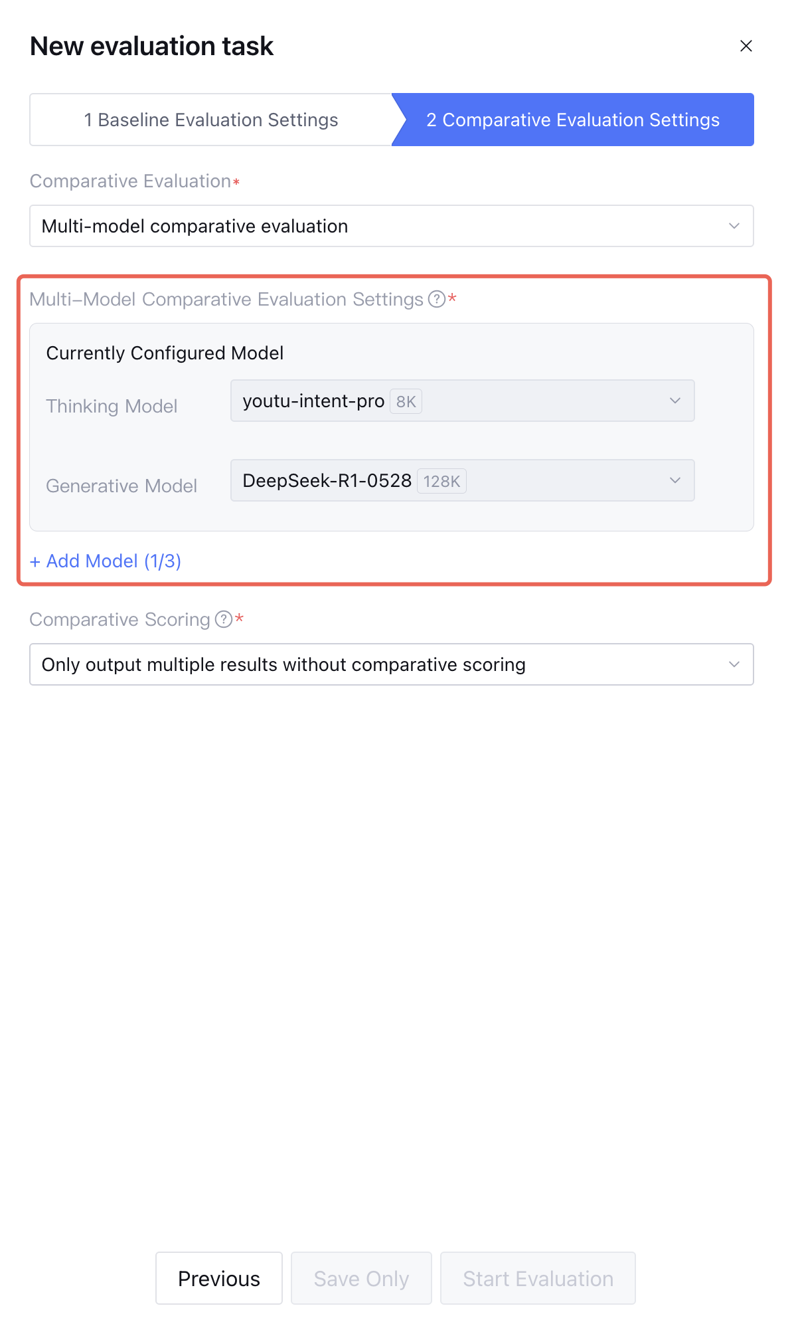794x1322 pixels.
Task: Select Comparative Evaluation Settings step tab
Action: click(572, 120)
